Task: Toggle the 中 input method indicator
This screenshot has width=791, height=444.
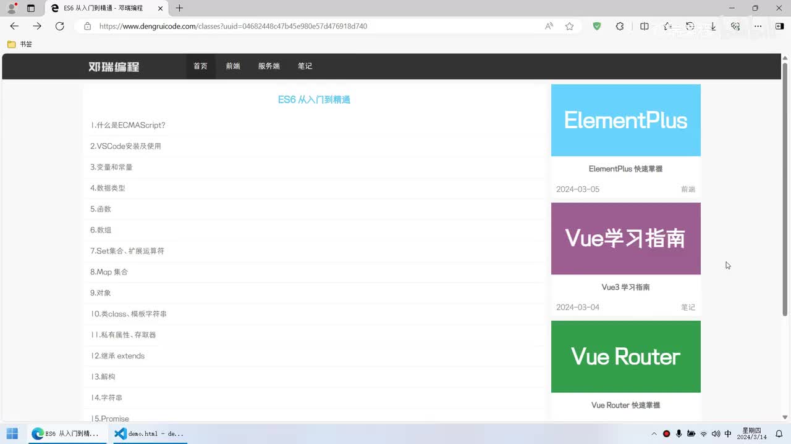Action: tap(728, 434)
